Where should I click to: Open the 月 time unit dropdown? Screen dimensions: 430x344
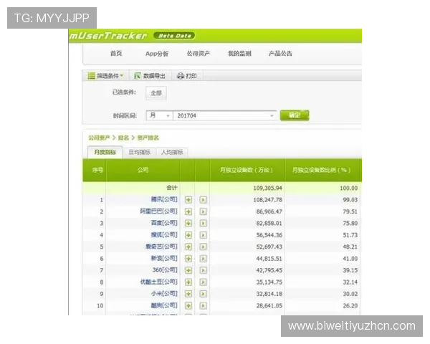point(159,115)
